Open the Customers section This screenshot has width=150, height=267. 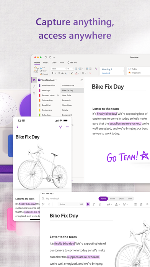point(47,110)
